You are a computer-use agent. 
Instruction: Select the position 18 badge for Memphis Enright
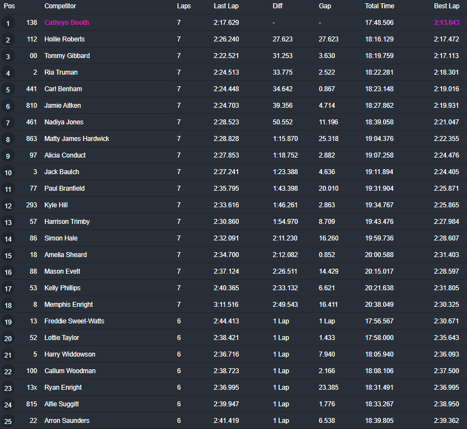coord(8,305)
